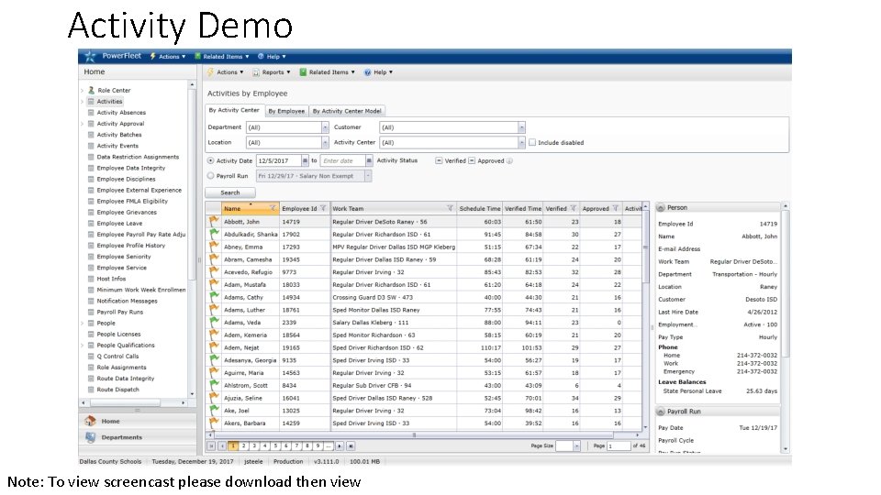881x495 pixels.
Task: Open the Department dropdown
Action: pyautogui.click(x=325, y=127)
